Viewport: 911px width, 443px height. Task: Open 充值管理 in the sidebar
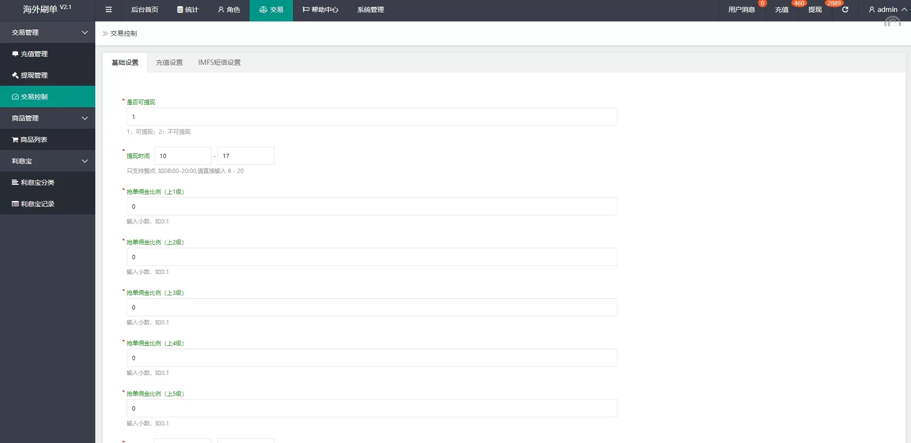(x=34, y=54)
